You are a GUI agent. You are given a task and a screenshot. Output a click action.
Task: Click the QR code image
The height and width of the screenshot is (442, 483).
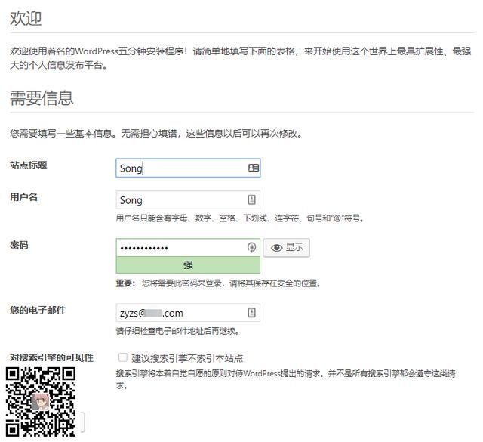point(41,401)
